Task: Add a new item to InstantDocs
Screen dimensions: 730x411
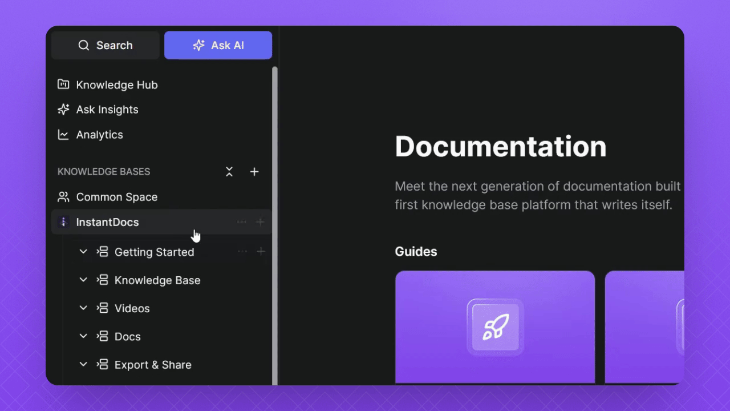Action: click(260, 222)
